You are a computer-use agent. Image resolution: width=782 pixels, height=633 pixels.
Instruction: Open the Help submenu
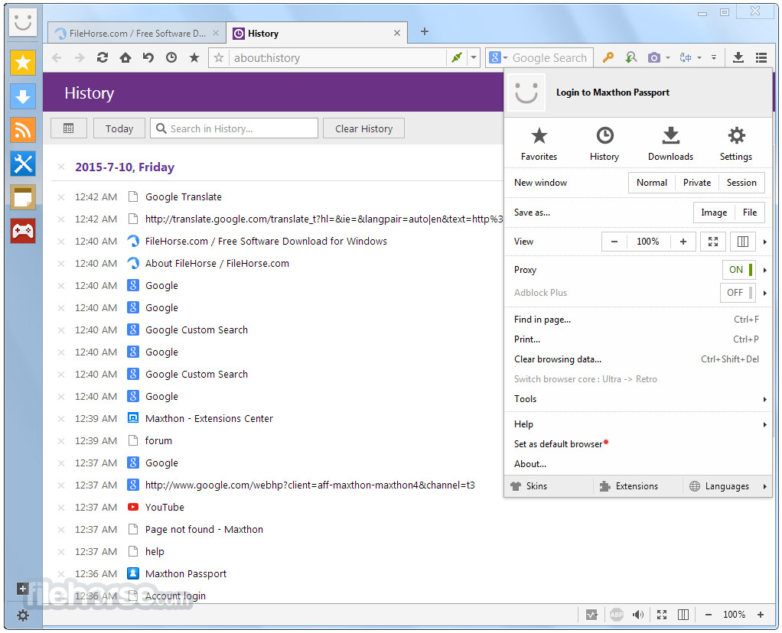(x=638, y=424)
